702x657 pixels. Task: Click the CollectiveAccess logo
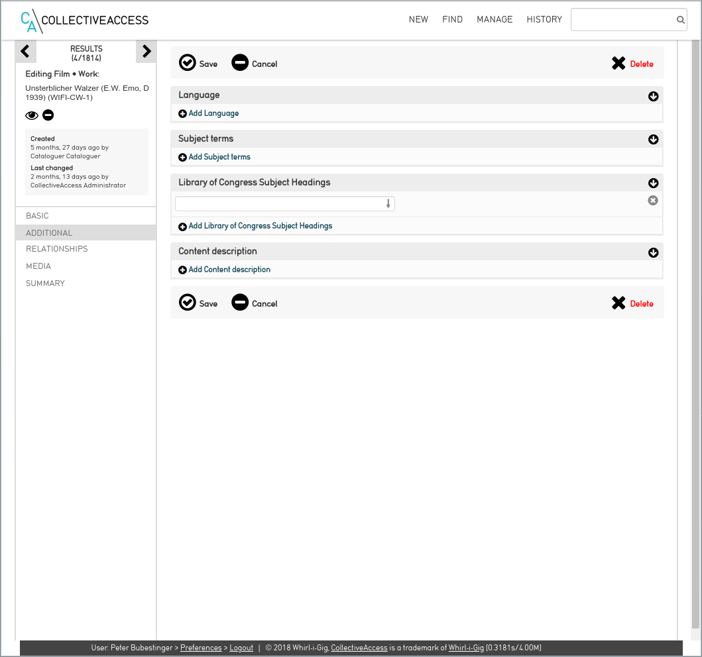click(x=85, y=21)
